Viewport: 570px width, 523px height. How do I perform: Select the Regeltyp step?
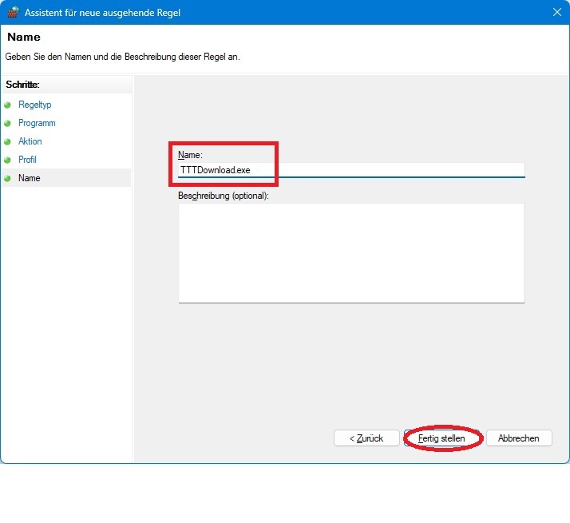(x=35, y=105)
